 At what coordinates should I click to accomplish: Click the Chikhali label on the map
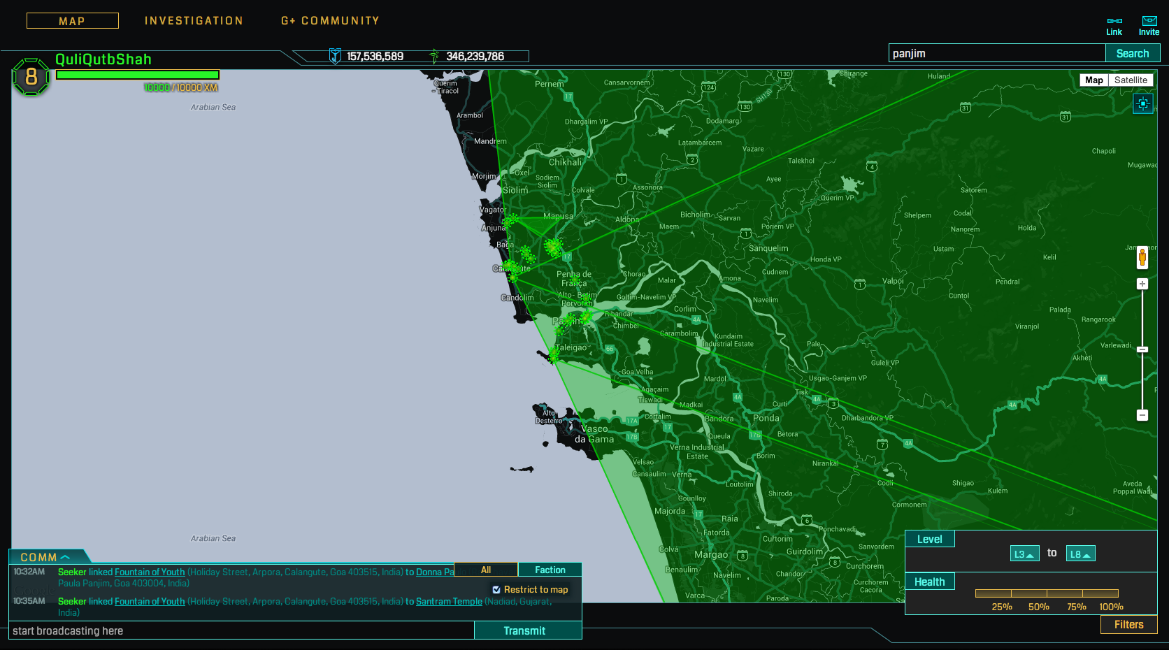(566, 162)
